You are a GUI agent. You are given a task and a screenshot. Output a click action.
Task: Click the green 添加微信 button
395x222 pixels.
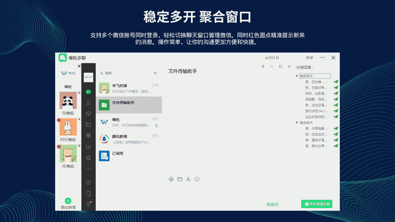tap(68, 201)
